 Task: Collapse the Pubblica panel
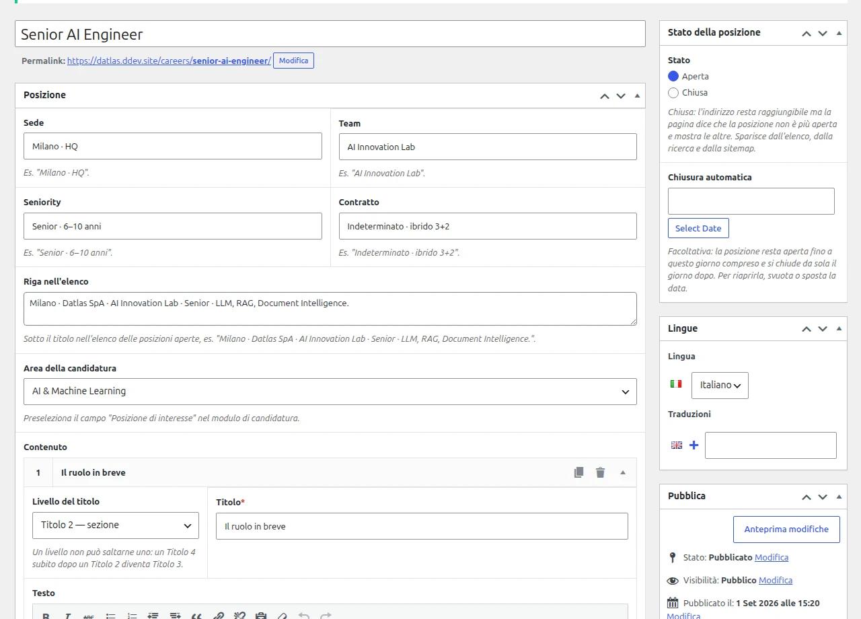pyautogui.click(x=839, y=496)
